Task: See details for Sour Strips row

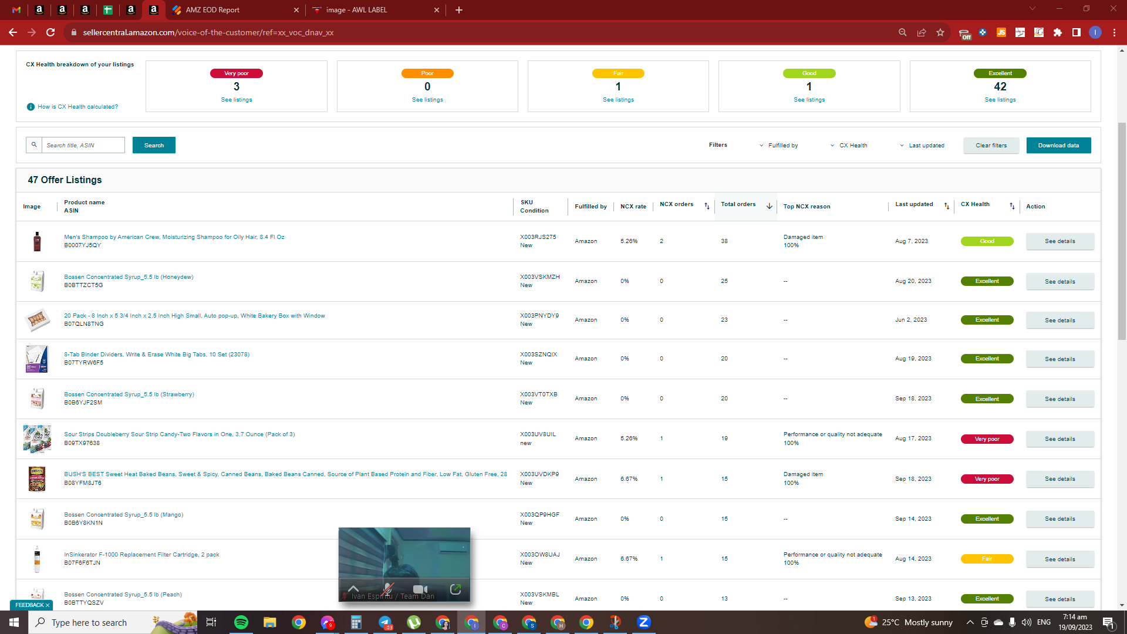Action: (x=1059, y=439)
